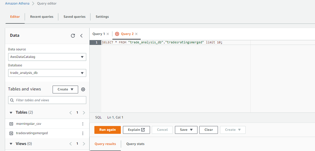The width and height of the screenshot is (315, 151).
Task: Click the Filter tables and views field
Action: pos(47,100)
